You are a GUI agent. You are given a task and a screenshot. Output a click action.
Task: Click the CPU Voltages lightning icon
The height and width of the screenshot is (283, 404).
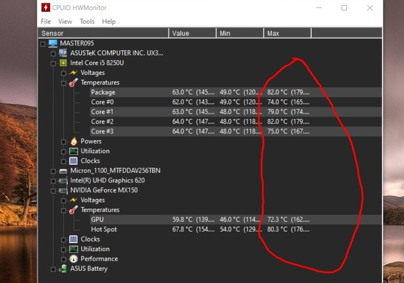point(73,73)
